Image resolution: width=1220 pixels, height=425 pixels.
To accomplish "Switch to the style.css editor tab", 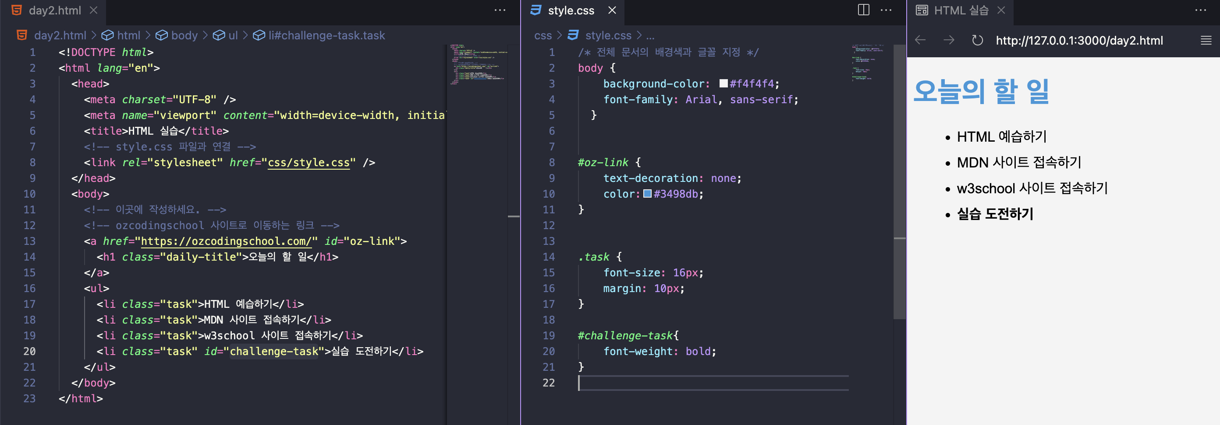I will tap(570, 10).
